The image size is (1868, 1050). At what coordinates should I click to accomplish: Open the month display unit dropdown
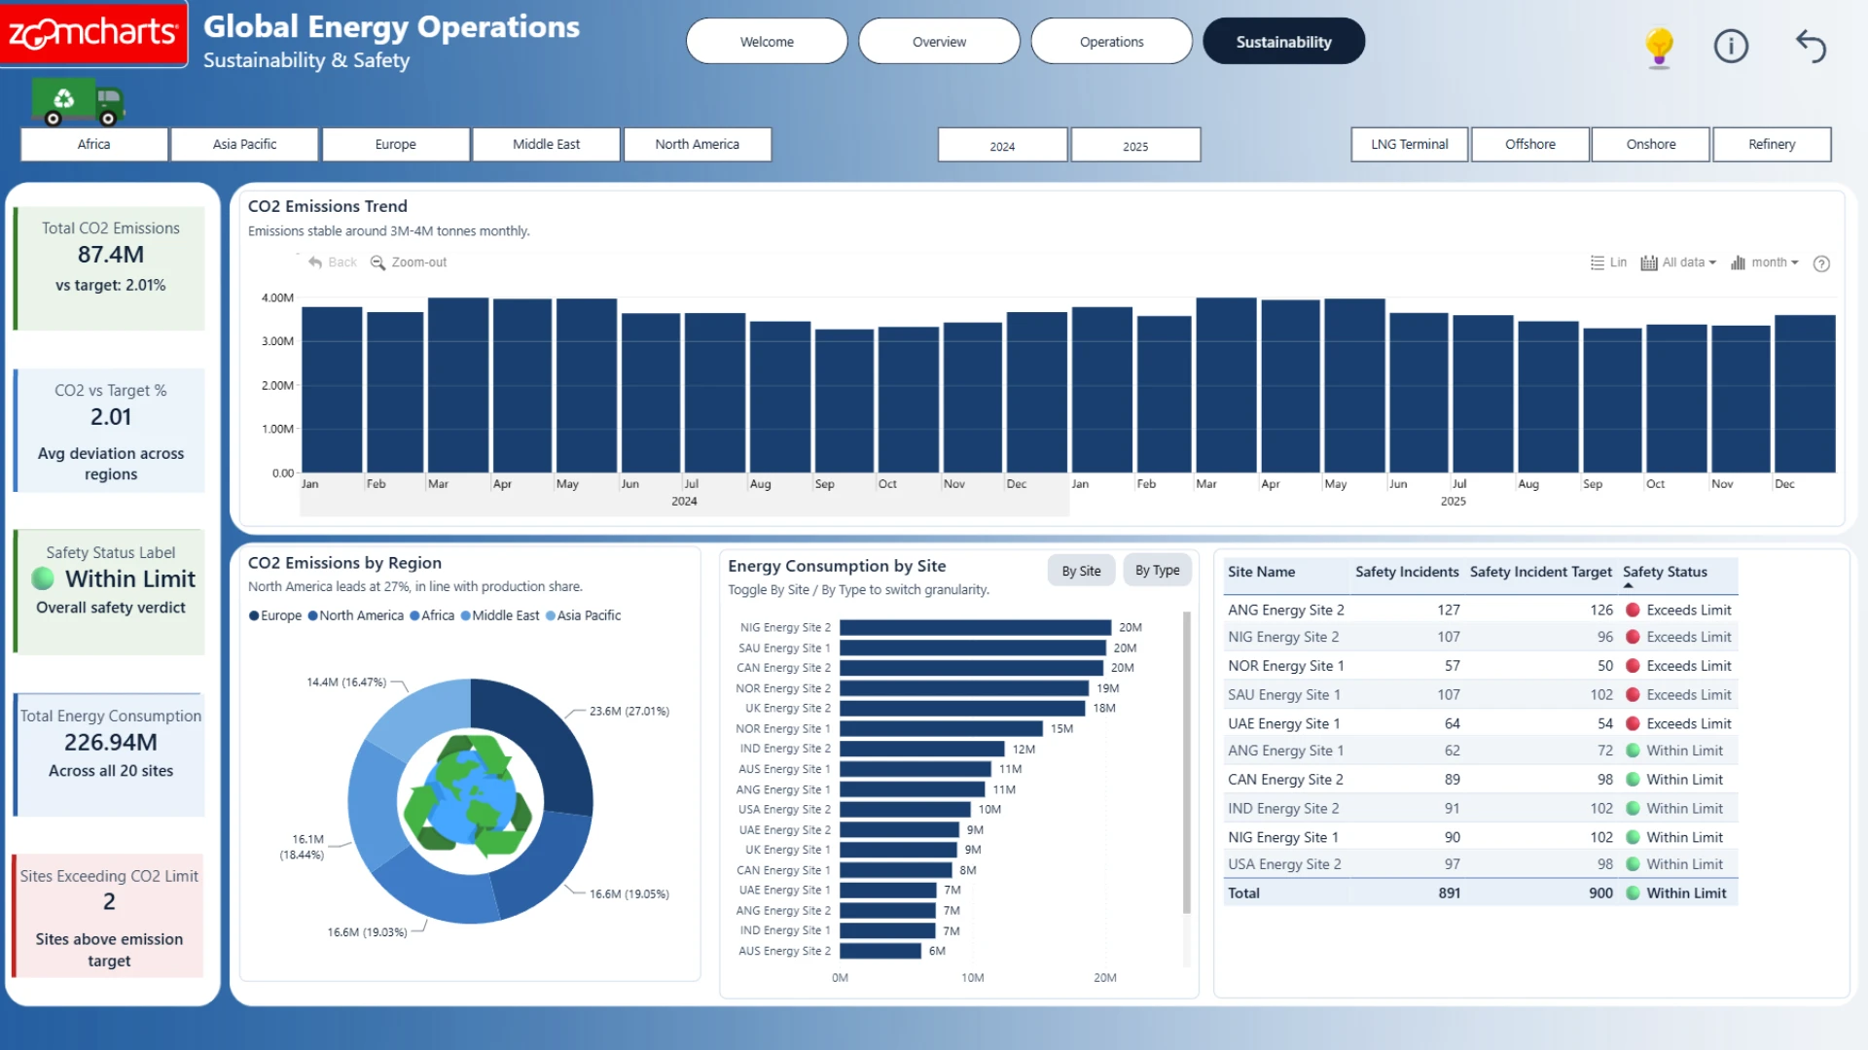click(x=1764, y=262)
